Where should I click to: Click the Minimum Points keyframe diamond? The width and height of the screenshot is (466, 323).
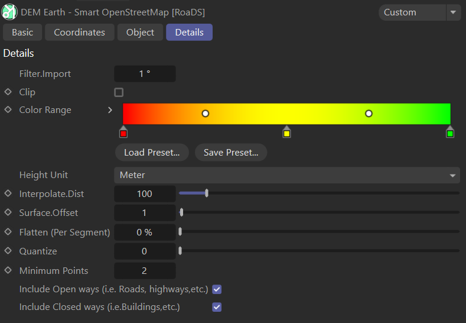point(8,270)
